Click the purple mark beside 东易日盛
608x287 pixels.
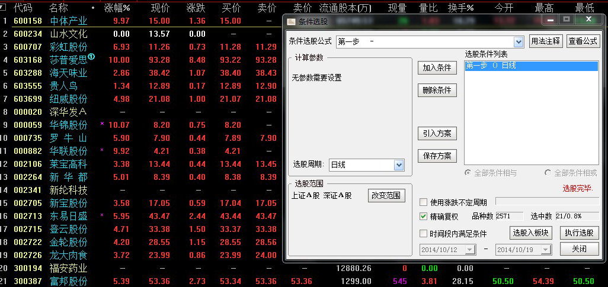(102, 215)
